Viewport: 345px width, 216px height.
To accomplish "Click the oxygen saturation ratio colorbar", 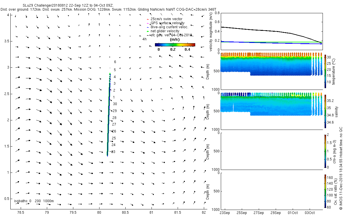I will tap(325, 191).
